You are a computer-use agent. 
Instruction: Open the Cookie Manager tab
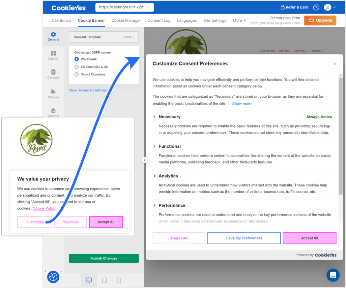coord(126,20)
